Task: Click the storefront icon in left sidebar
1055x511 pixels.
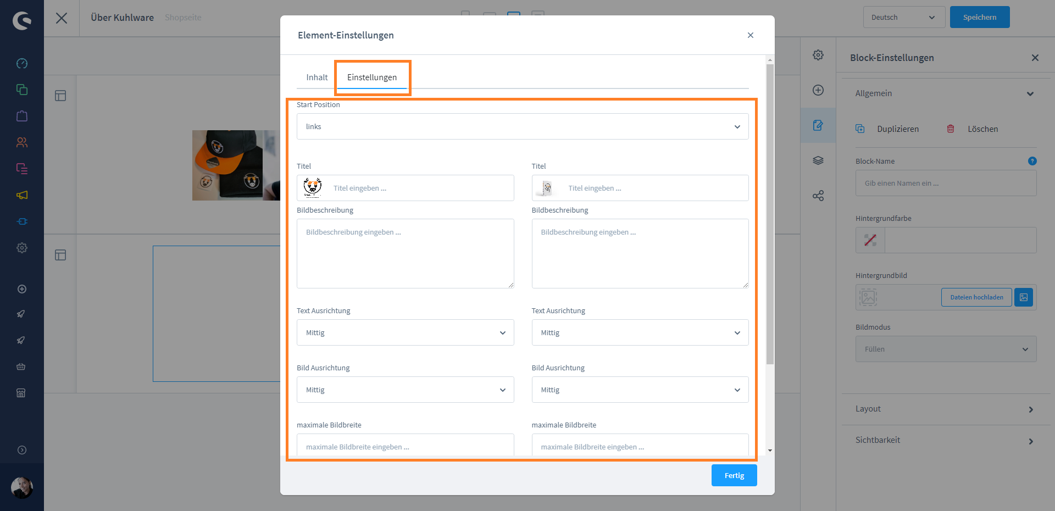Action: point(21,393)
